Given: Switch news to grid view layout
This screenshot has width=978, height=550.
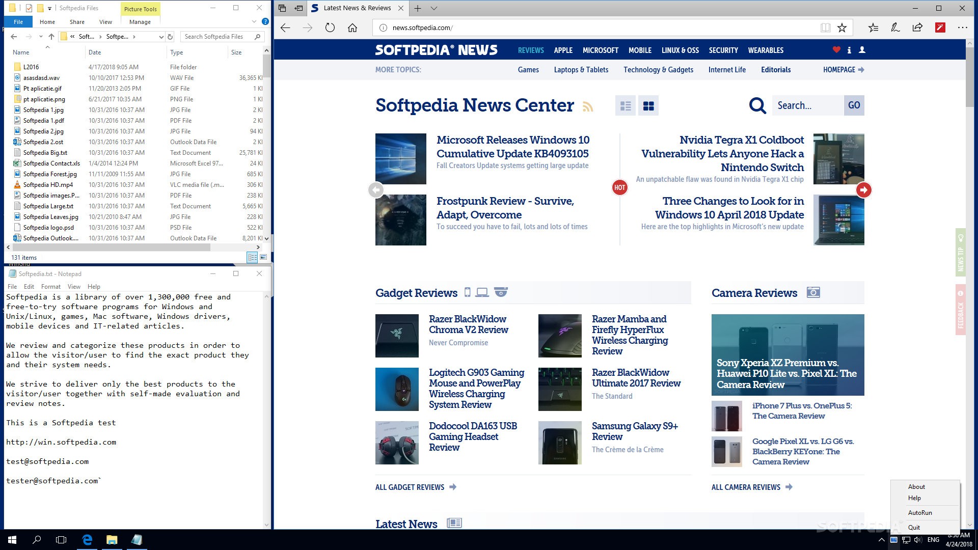Looking at the screenshot, I should [x=648, y=105].
